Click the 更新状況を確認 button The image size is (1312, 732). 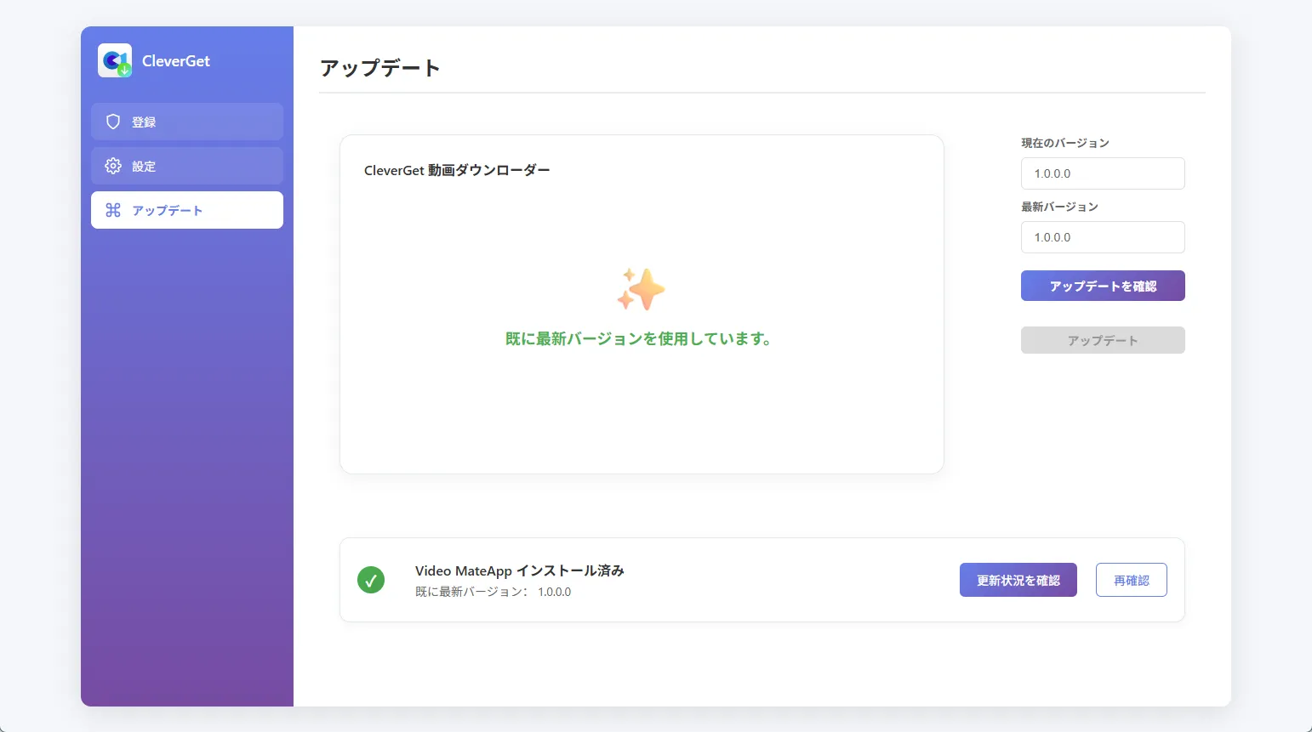[x=1018, y=580]
